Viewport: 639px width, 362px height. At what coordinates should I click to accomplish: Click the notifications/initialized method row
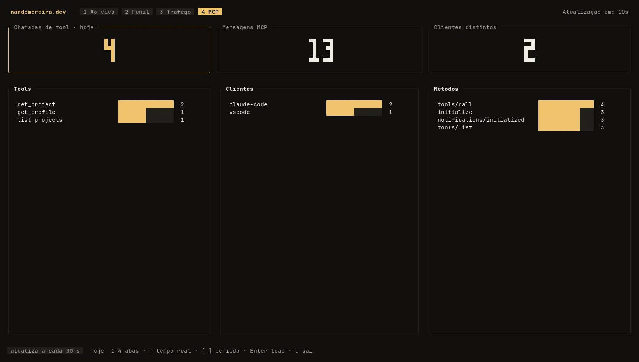[x=521, y=120]
